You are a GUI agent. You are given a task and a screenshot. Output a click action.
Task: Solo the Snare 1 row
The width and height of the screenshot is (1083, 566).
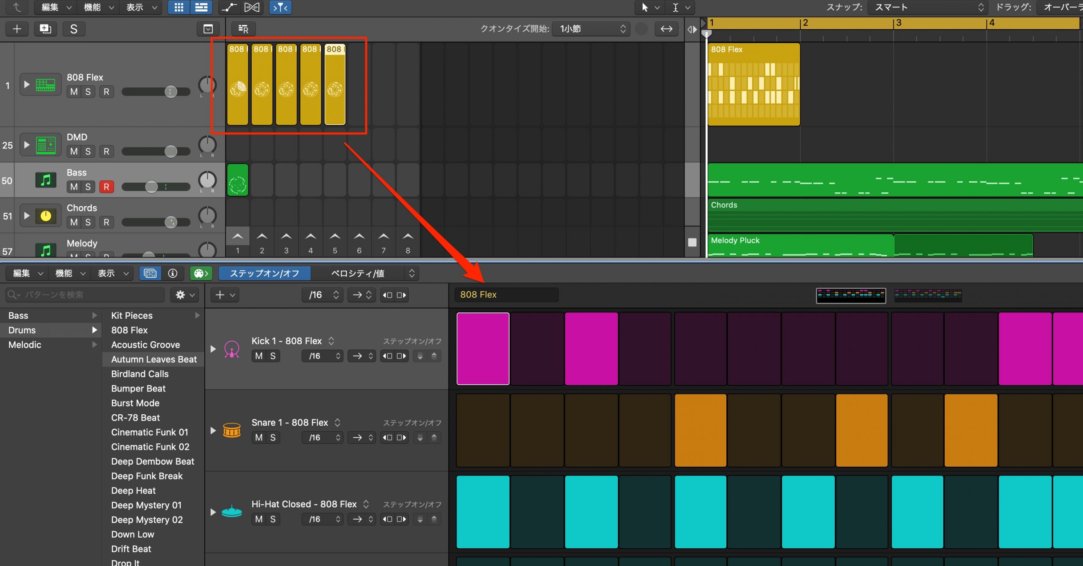(273, 437)
